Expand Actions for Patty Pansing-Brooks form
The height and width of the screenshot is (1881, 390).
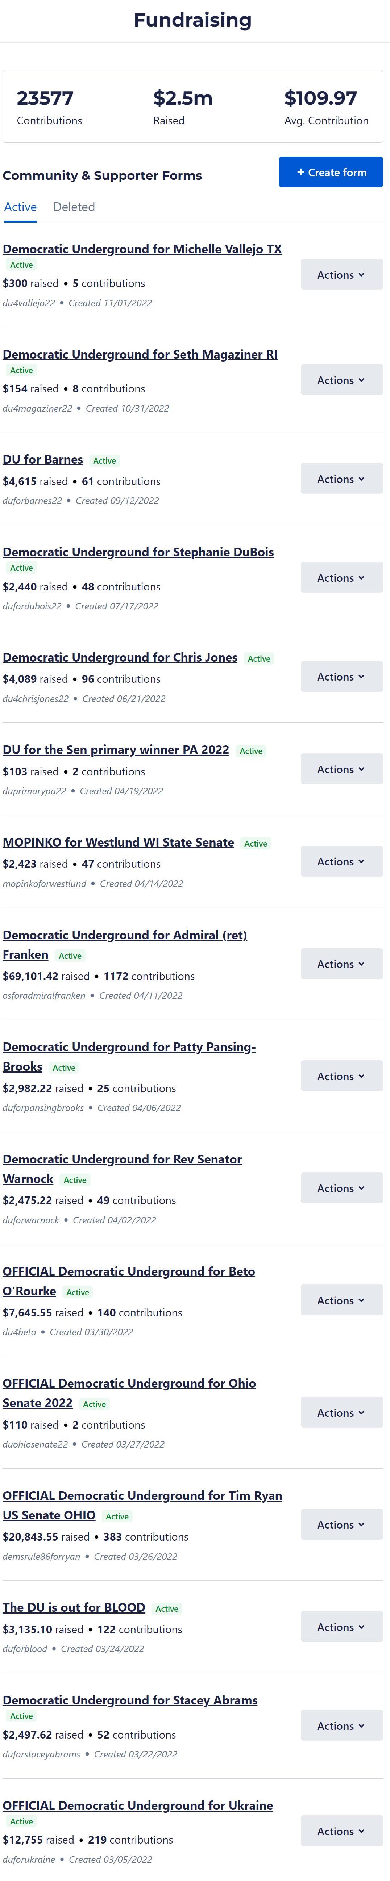(341, 1076)
